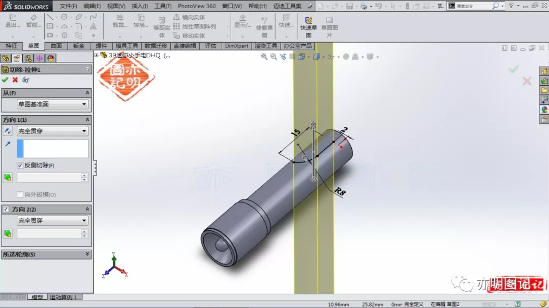The height and width of the screenshot is (308, 549).
Task: Switch to the 钣金 tab
Action: pos(78,46)
